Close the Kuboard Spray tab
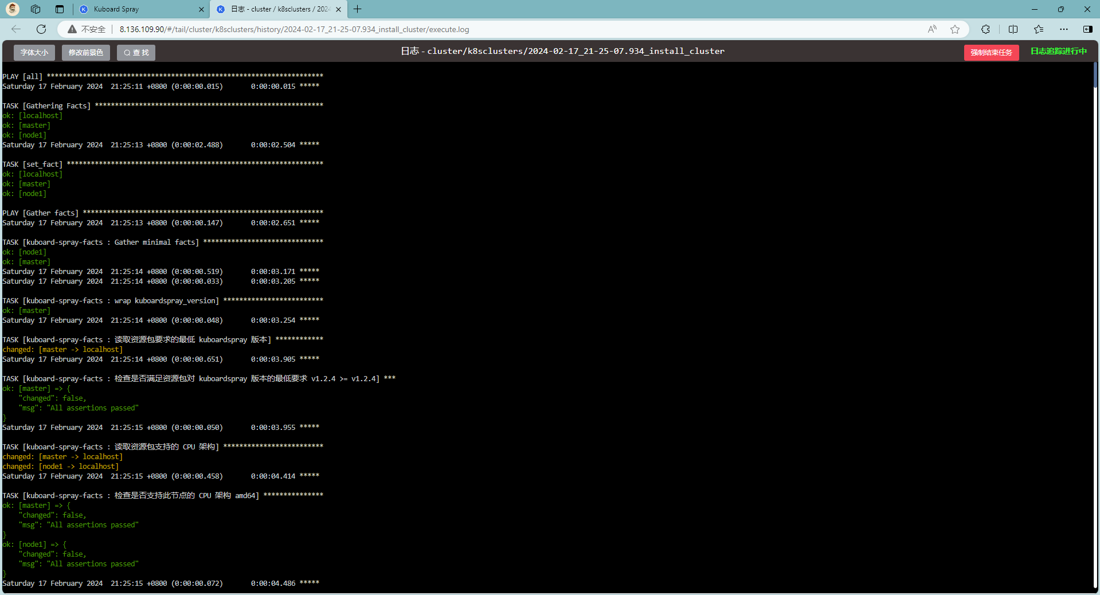1100x595 pixels. point(201,9)
